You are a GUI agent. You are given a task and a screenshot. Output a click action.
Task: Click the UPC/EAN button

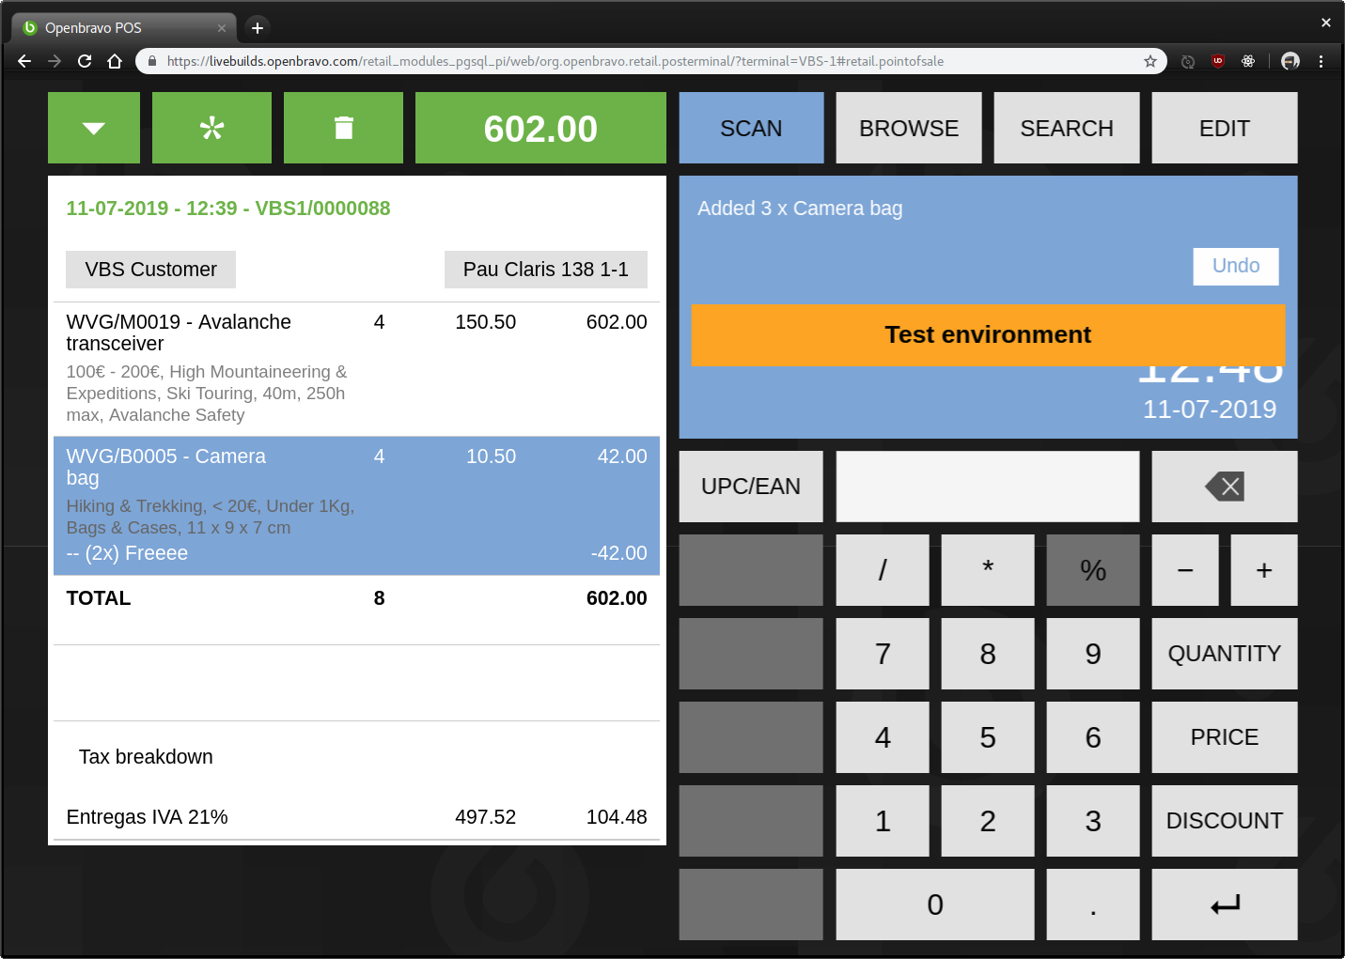tap(751, 487)
